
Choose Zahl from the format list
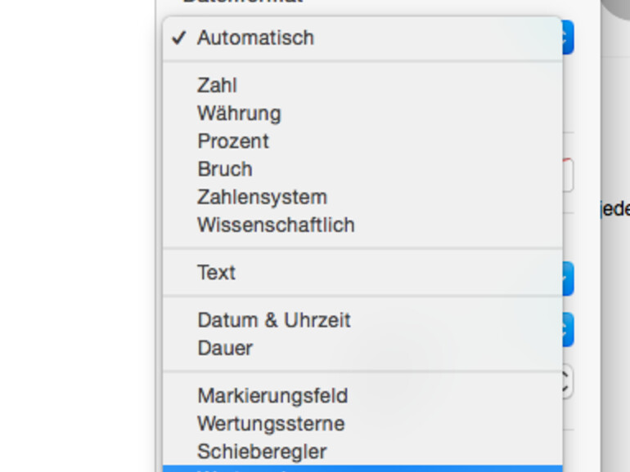[217, 85]
